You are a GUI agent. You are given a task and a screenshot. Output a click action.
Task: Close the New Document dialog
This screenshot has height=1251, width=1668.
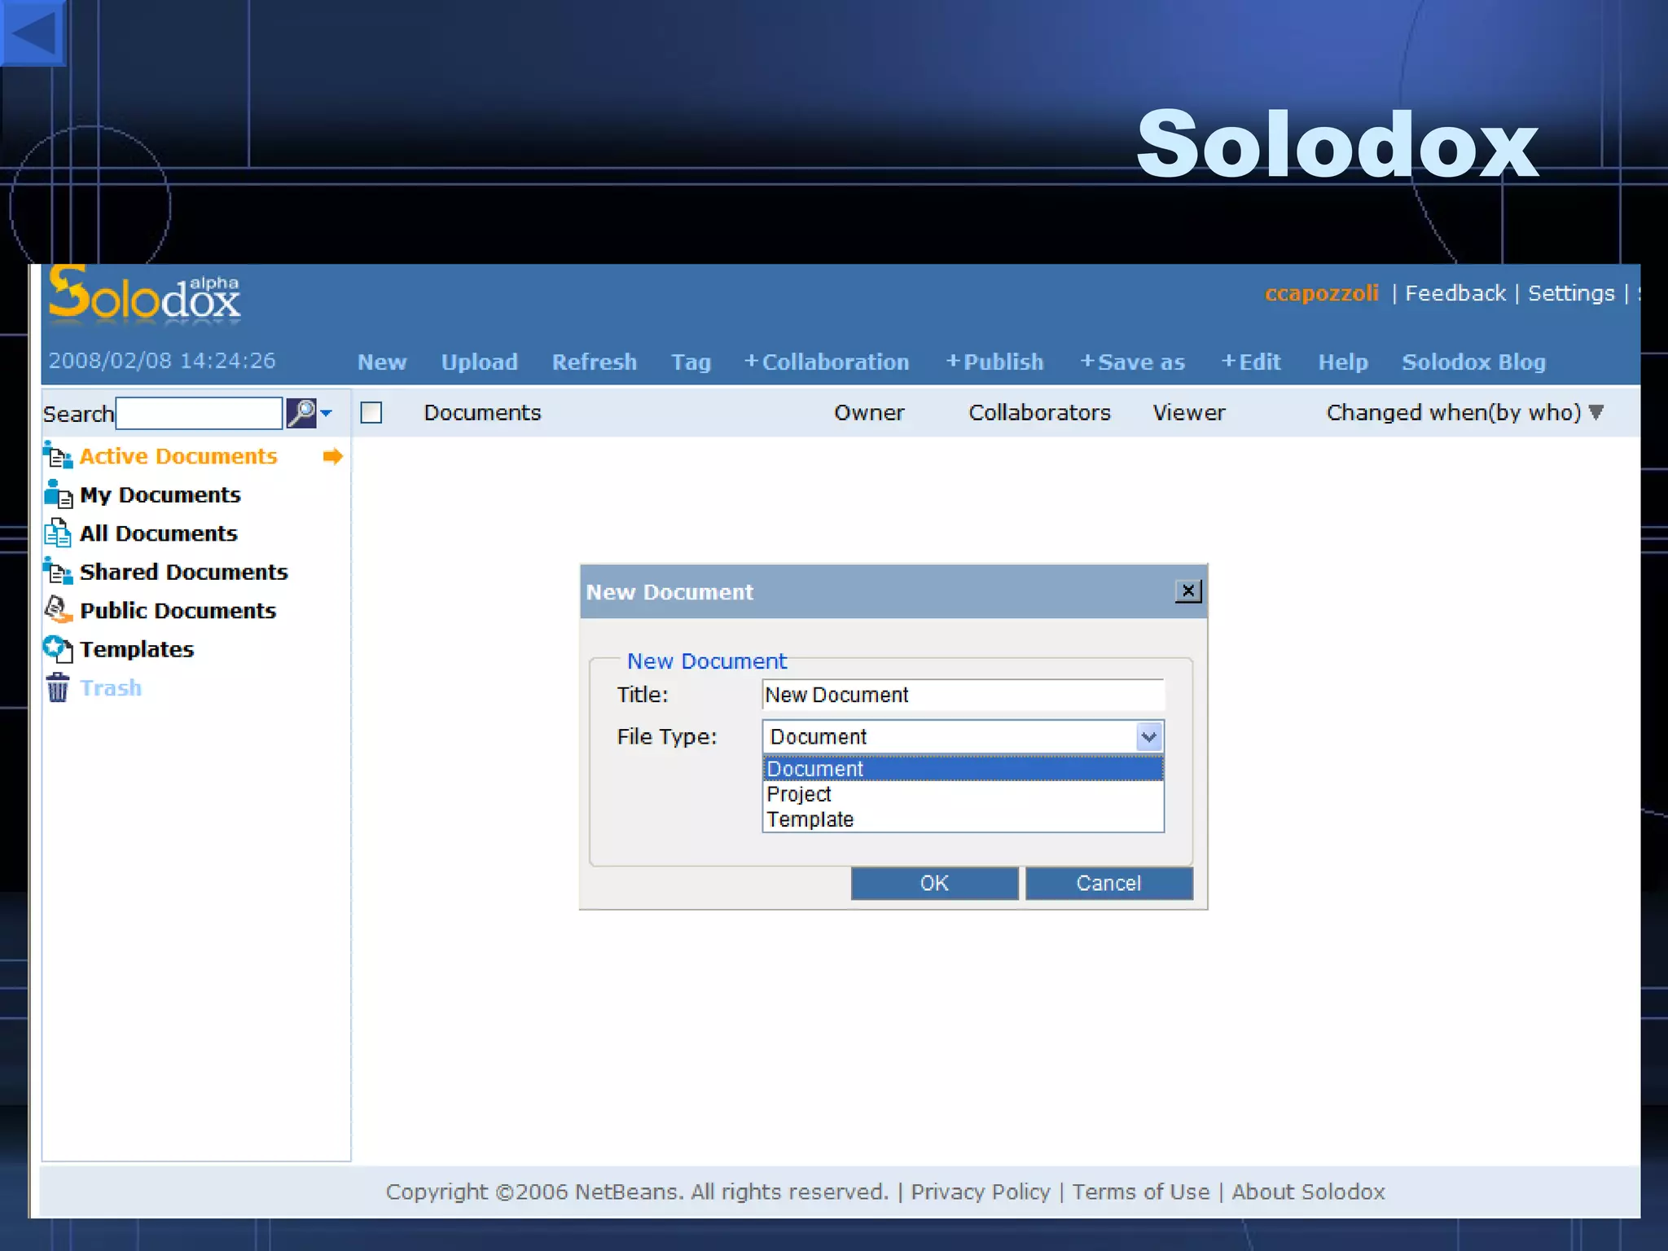1188,590
